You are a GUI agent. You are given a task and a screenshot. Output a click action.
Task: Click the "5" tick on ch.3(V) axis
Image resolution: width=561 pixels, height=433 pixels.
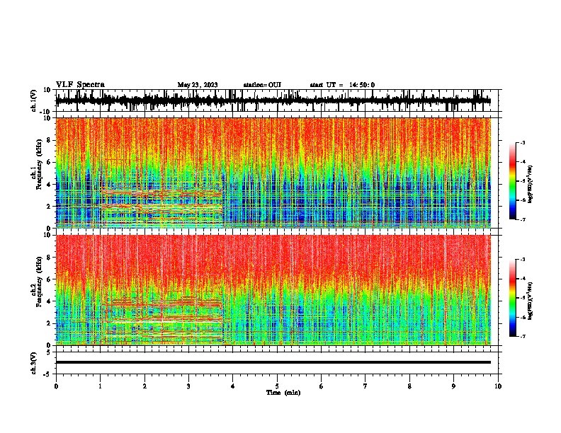50,352
